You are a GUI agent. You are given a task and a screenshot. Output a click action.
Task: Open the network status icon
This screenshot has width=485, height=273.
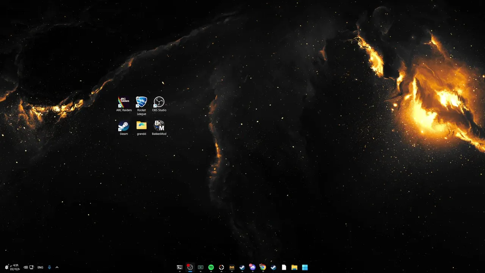[31, 267]
